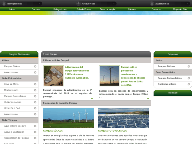Open the Delegaciones menu item
The width and height of the screenshot is (192, 144).
coord(60,9)
